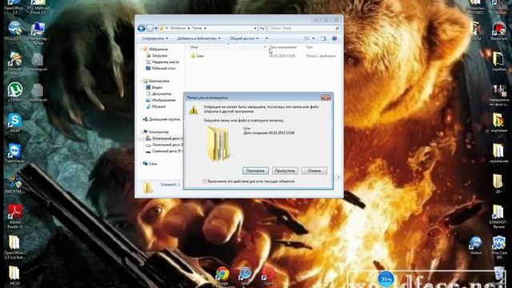Collapse the Библиотеки tree node

[x=142, y=81]
